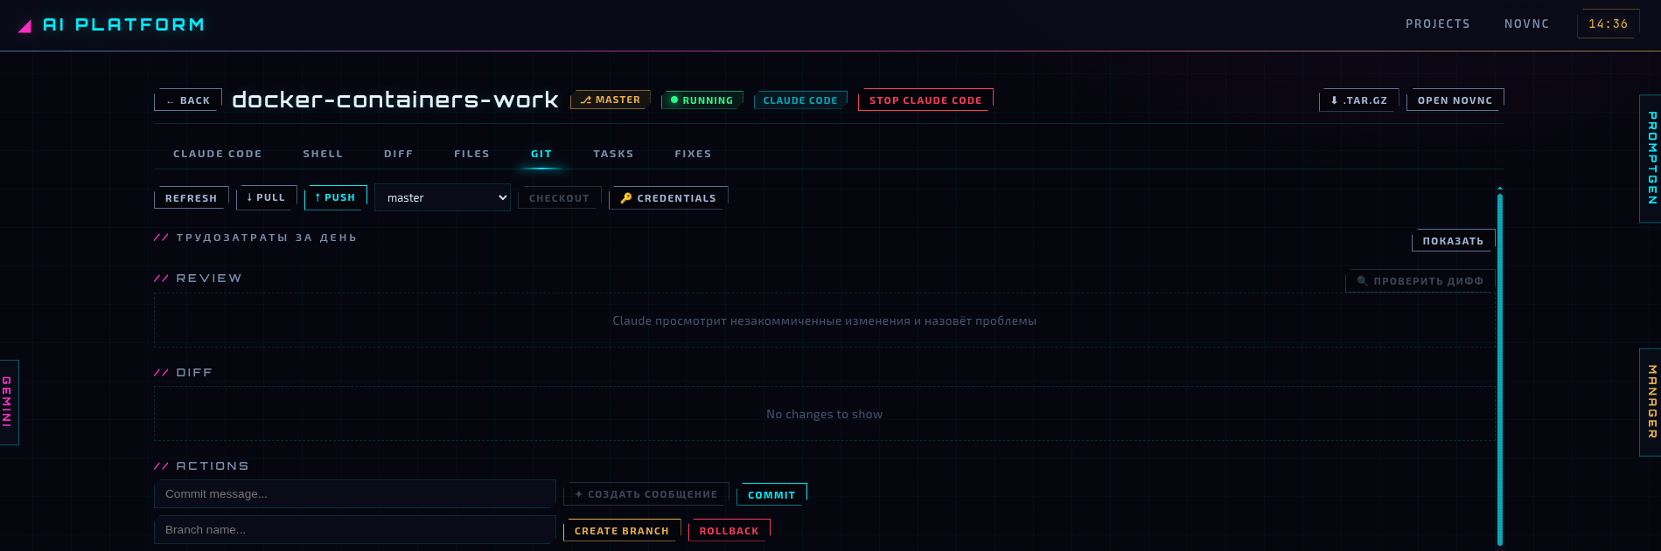
Task: Click the MASTER branch badge
Action: click(x=611, y=100)
